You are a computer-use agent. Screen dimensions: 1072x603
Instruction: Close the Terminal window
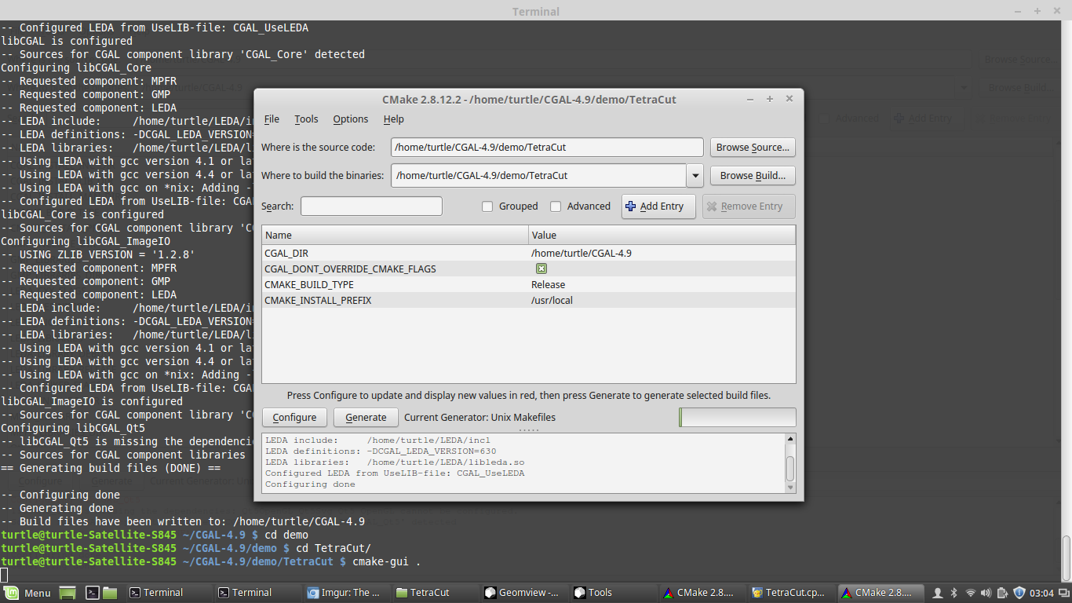(1057, 11)
